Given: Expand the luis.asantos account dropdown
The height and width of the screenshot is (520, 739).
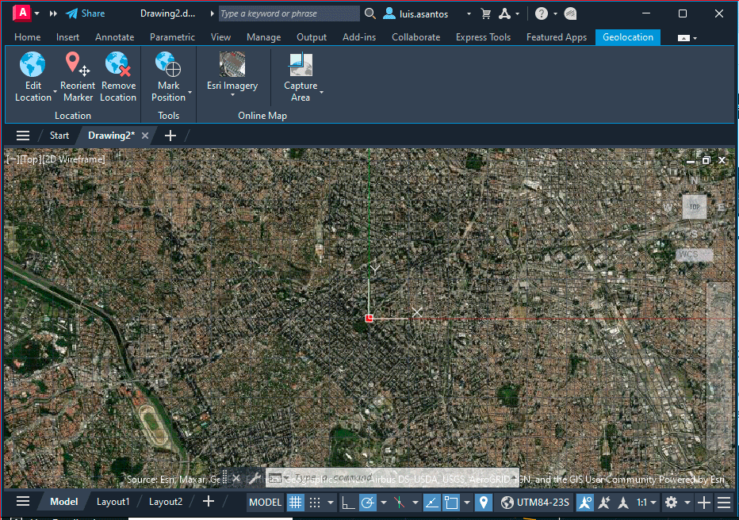Looking at the screenshot, I should 469,14.
